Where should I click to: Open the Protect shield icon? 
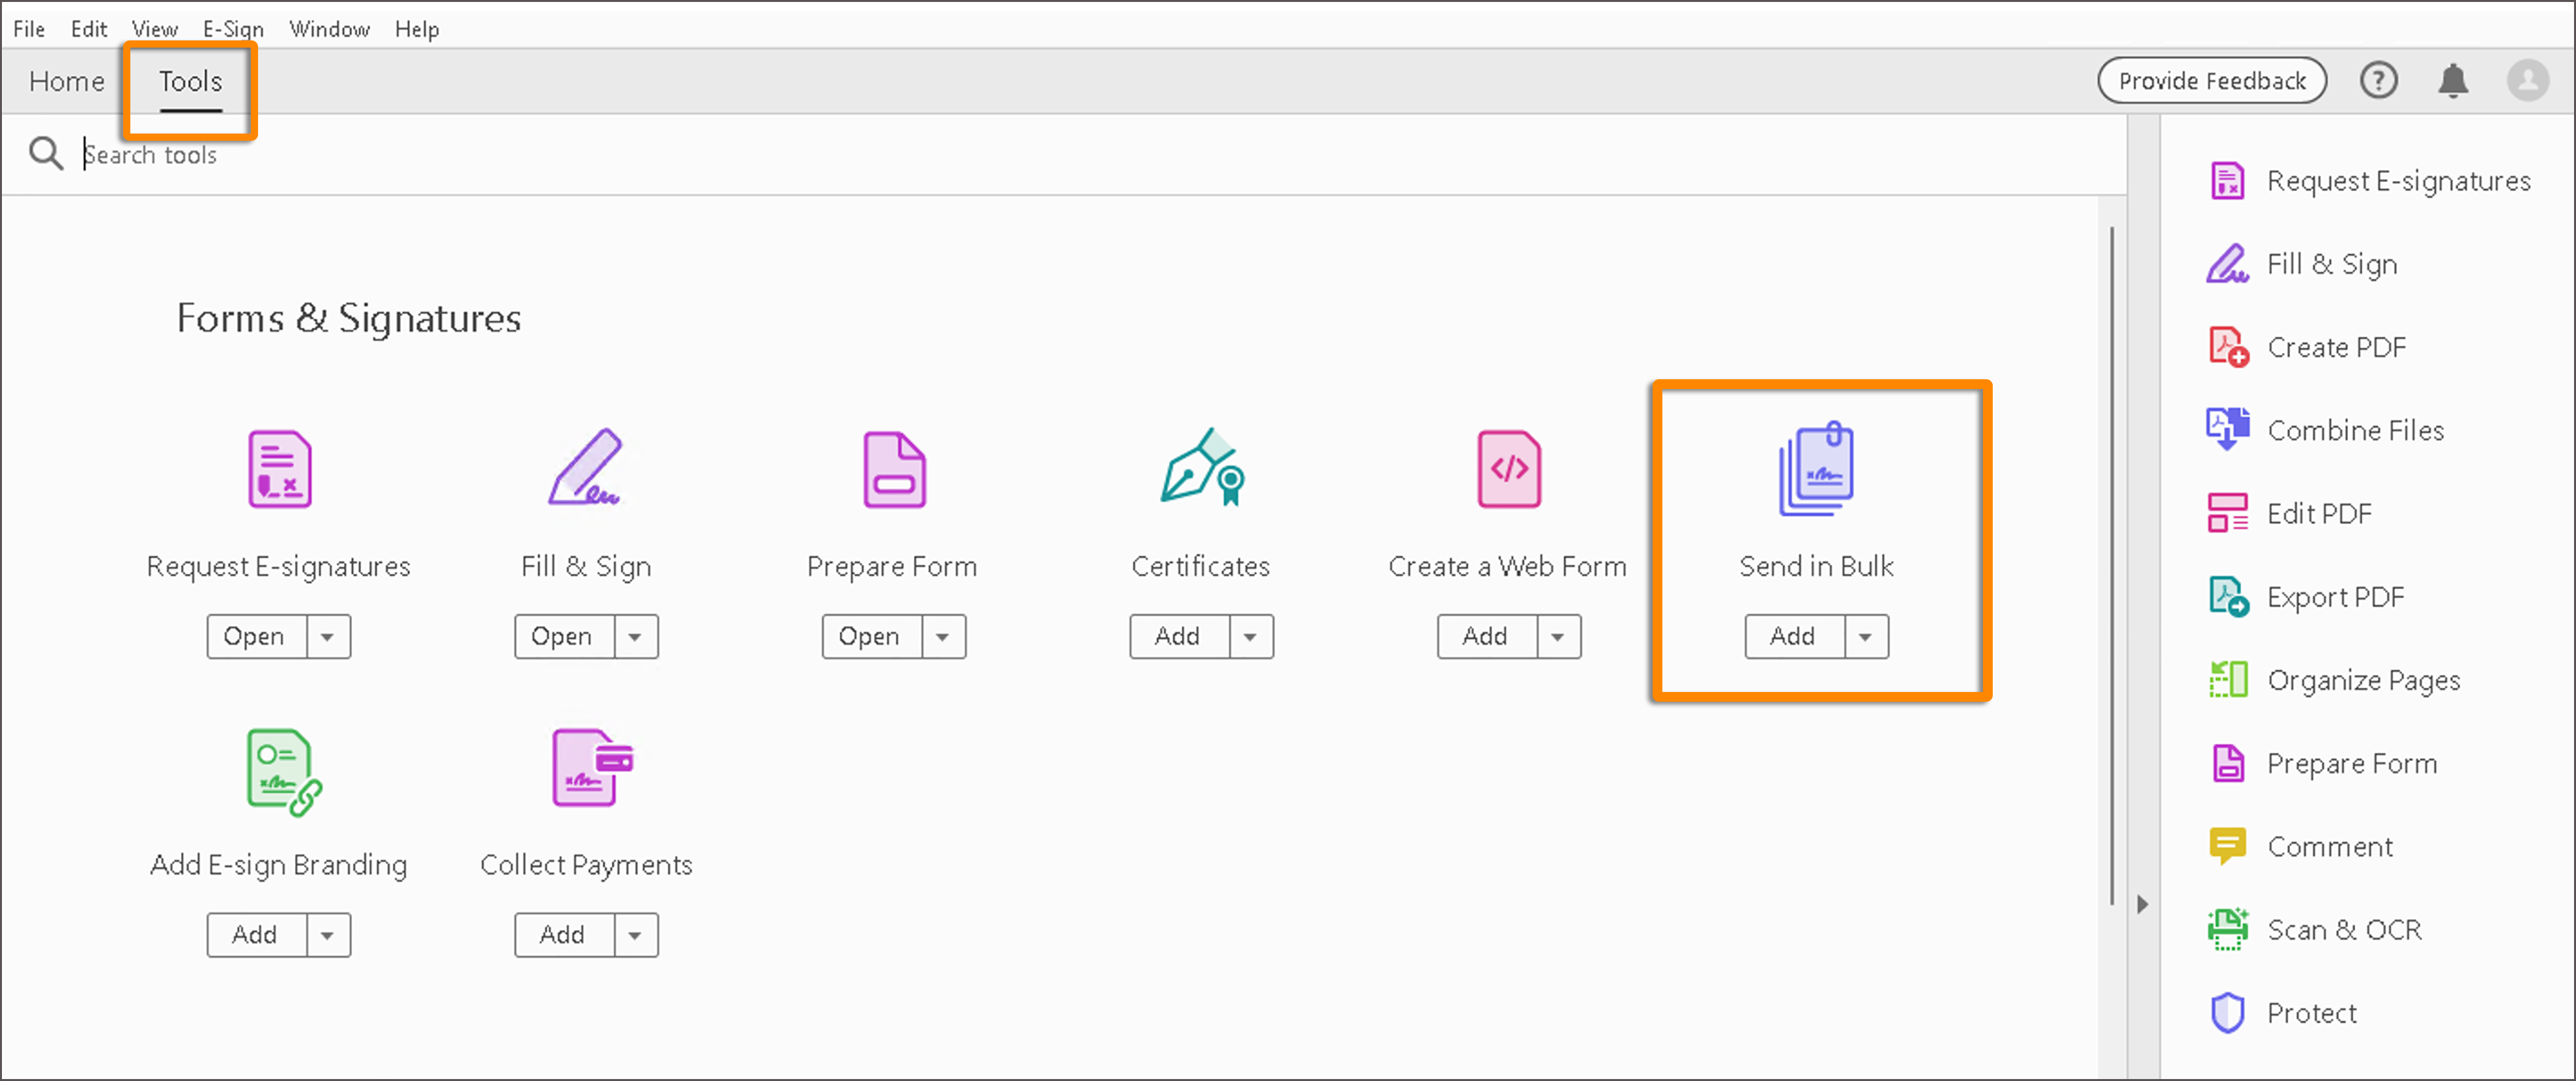point(2228,1012)
